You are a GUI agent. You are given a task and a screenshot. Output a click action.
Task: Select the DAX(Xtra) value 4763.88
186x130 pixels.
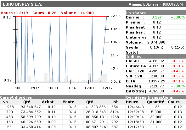[x=157, y=91]
